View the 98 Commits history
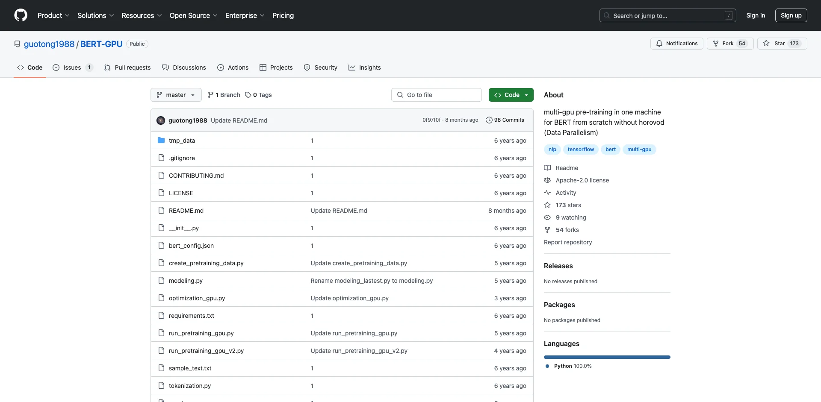Viewport: 821px width, 402px height. [505, 120]
